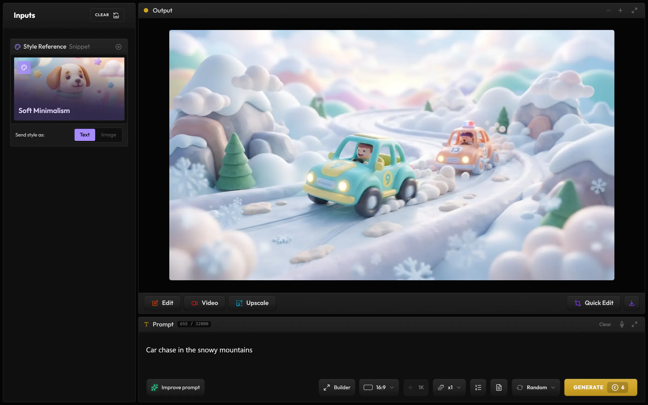Open Quick Edit
The image size is (648, 405).
coord(594,303)
